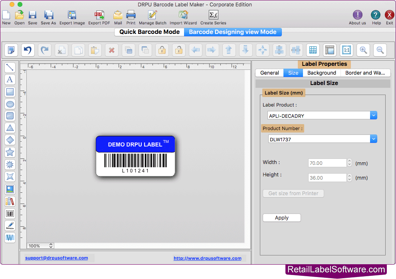The height and width of the screenshot is (279, 396).
Task: Click the move up arrow icon
Action: (229, 50)
